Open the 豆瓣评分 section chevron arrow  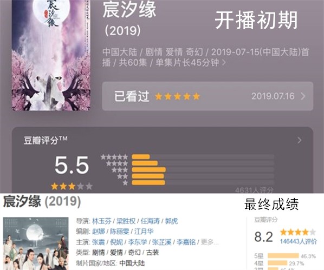click(299, 140)
